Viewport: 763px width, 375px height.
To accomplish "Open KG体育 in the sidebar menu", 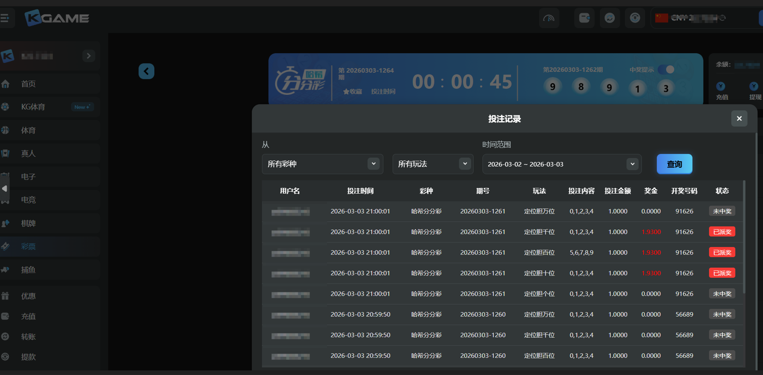I will [33, 107].
